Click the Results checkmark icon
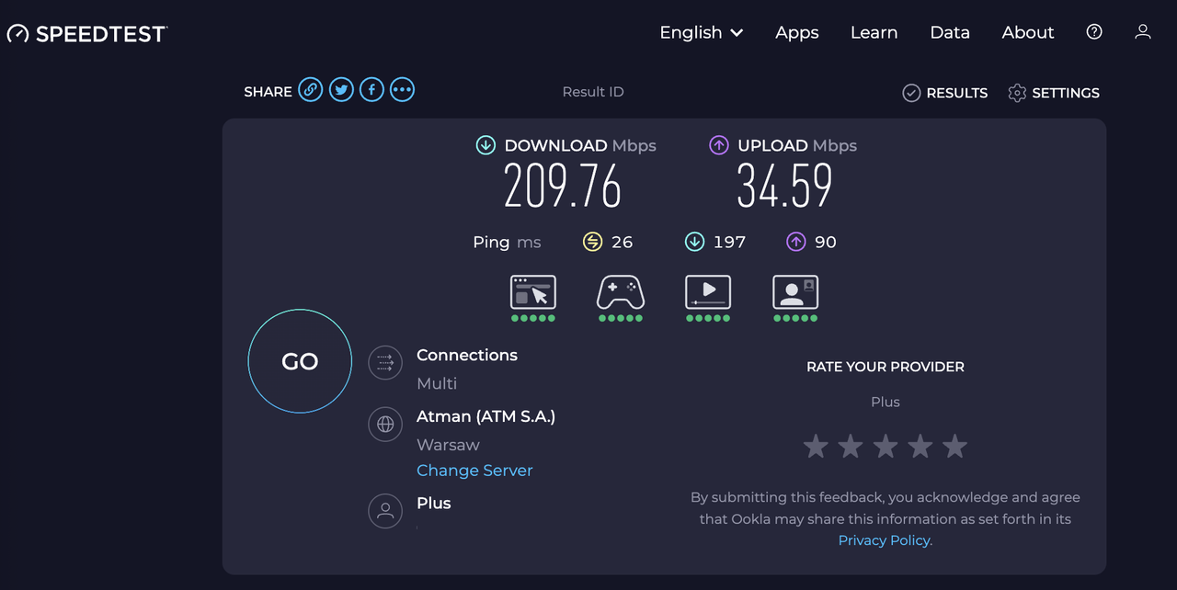This screenshot has height=590, width=1177. [x=911, y=93]
